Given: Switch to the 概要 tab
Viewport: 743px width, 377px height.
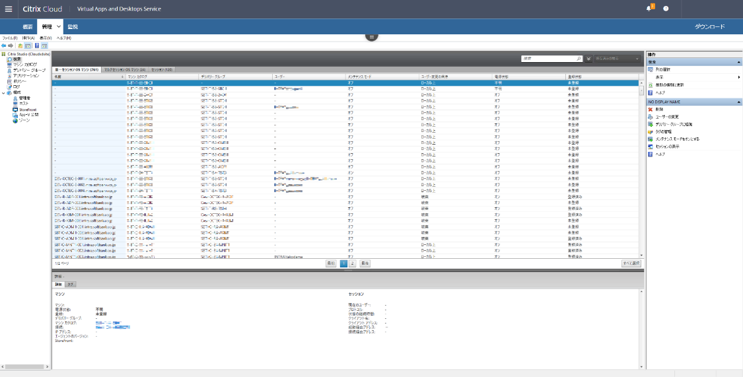Looking at the screenshot, I should coord(28,26).
